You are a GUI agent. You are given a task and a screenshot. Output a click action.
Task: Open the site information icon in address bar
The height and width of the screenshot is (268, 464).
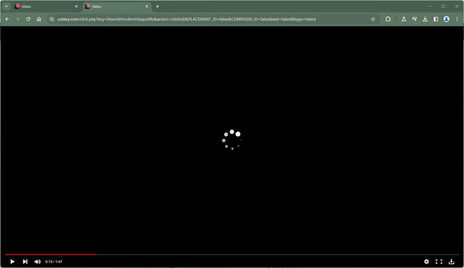pos(52,19)
